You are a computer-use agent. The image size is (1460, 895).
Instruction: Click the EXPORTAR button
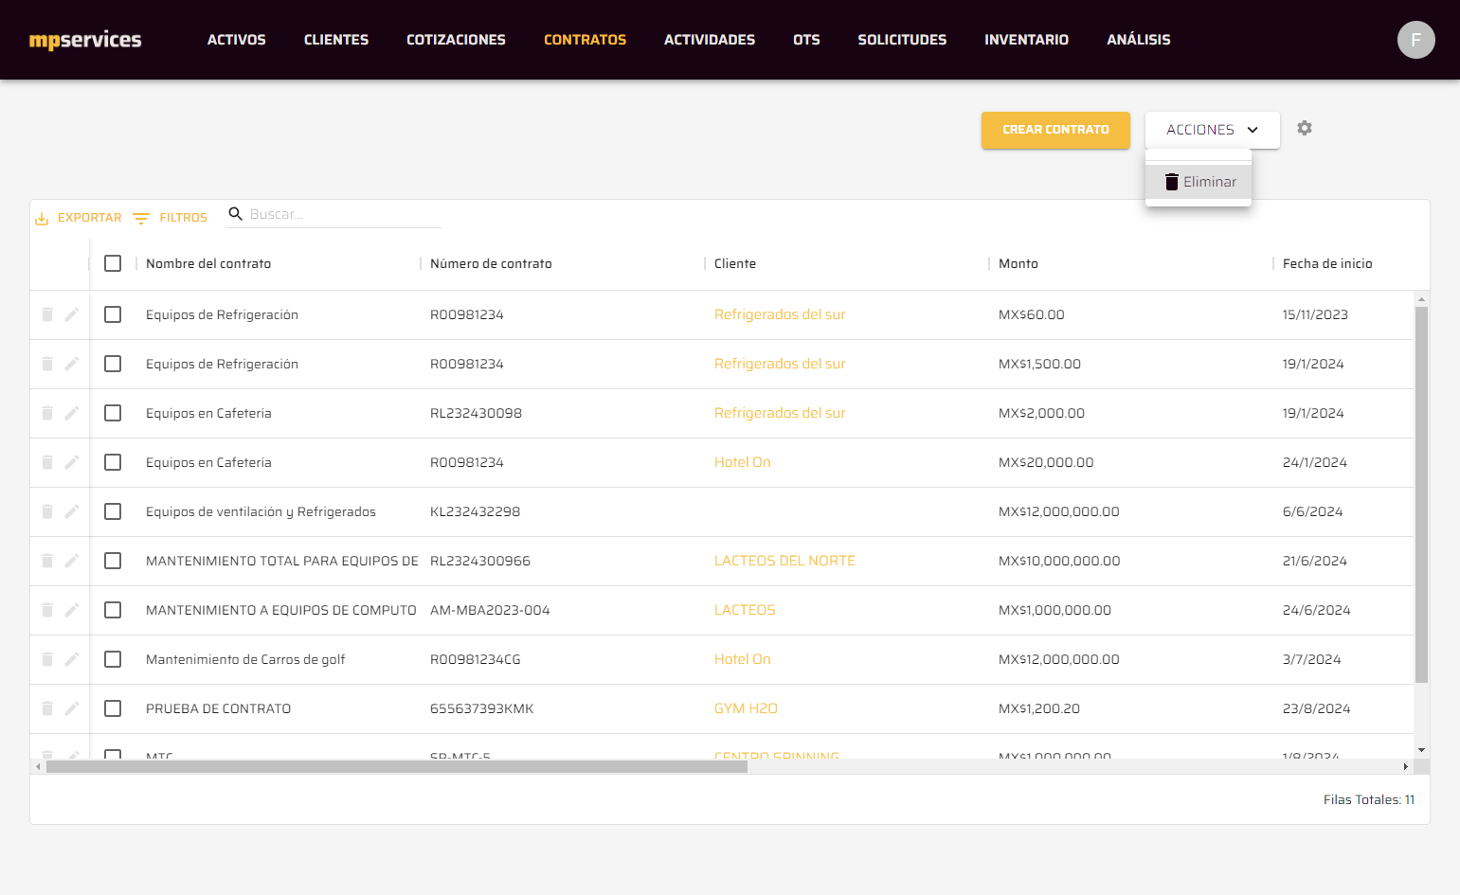[79, 218]
